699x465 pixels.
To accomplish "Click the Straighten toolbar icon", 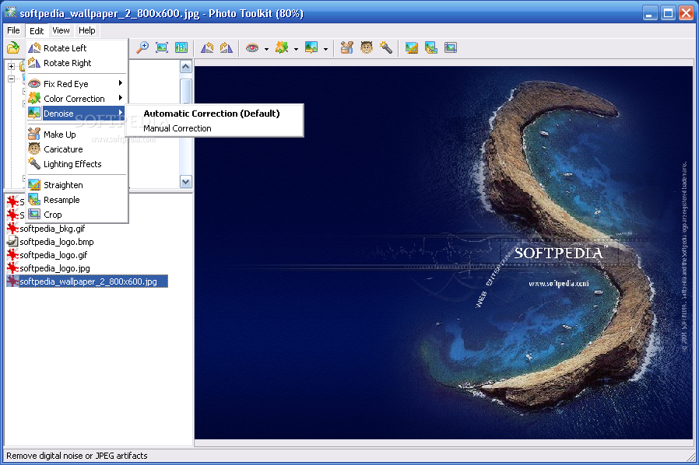I will coord(412,47).
